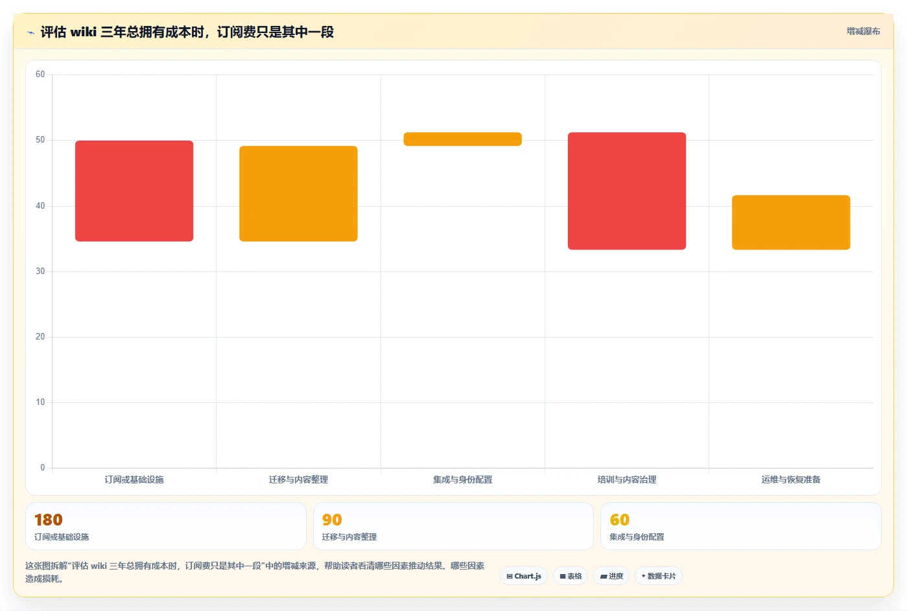
Task: Click the icon inside the 进度 chip
Action: point(604,577)
